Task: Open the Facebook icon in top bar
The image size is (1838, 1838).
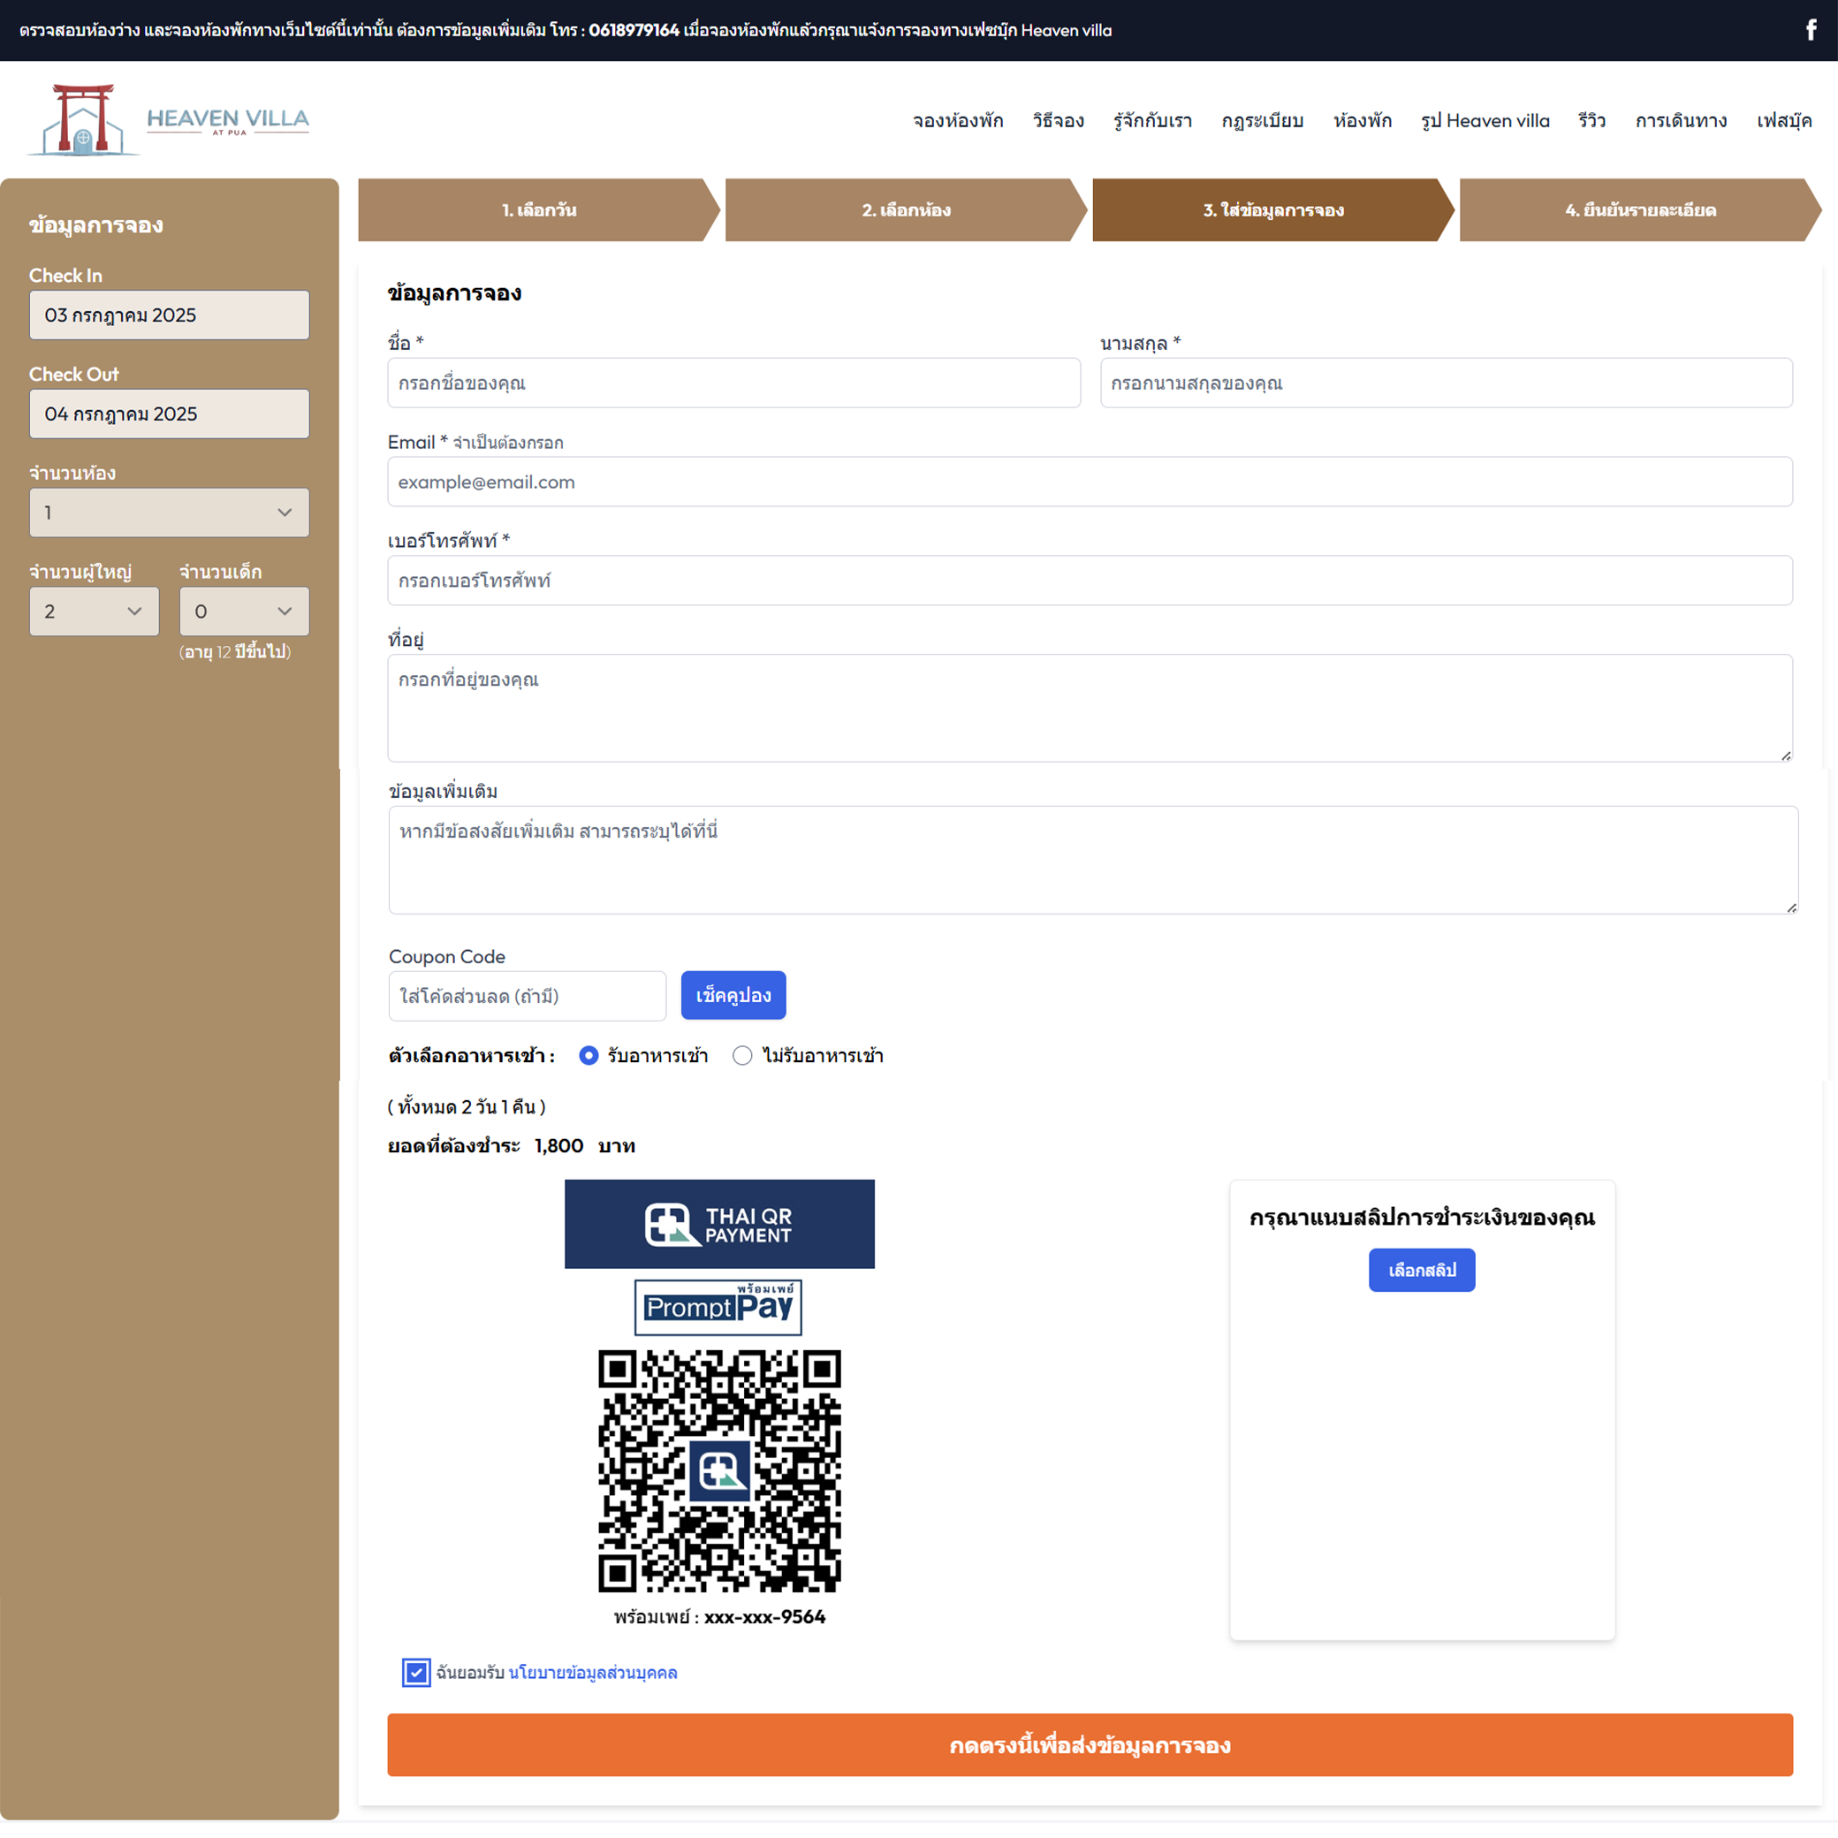Action: [1811, 30]
